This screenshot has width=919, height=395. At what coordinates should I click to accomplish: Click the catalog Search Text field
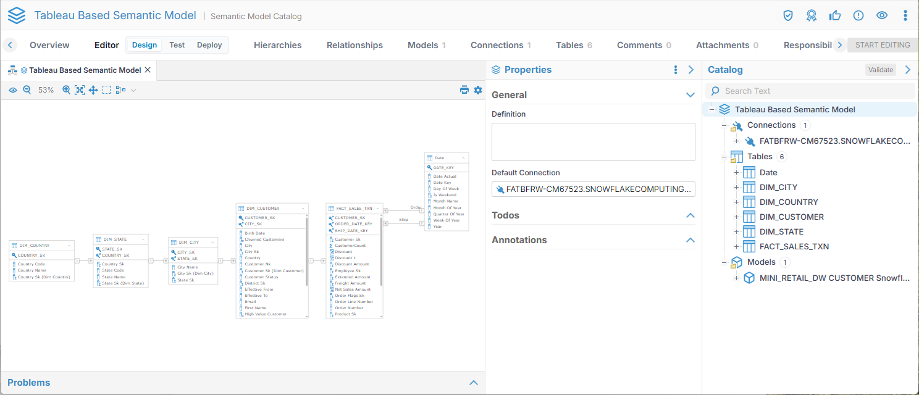pyautogui.click(x=815, y=91)
